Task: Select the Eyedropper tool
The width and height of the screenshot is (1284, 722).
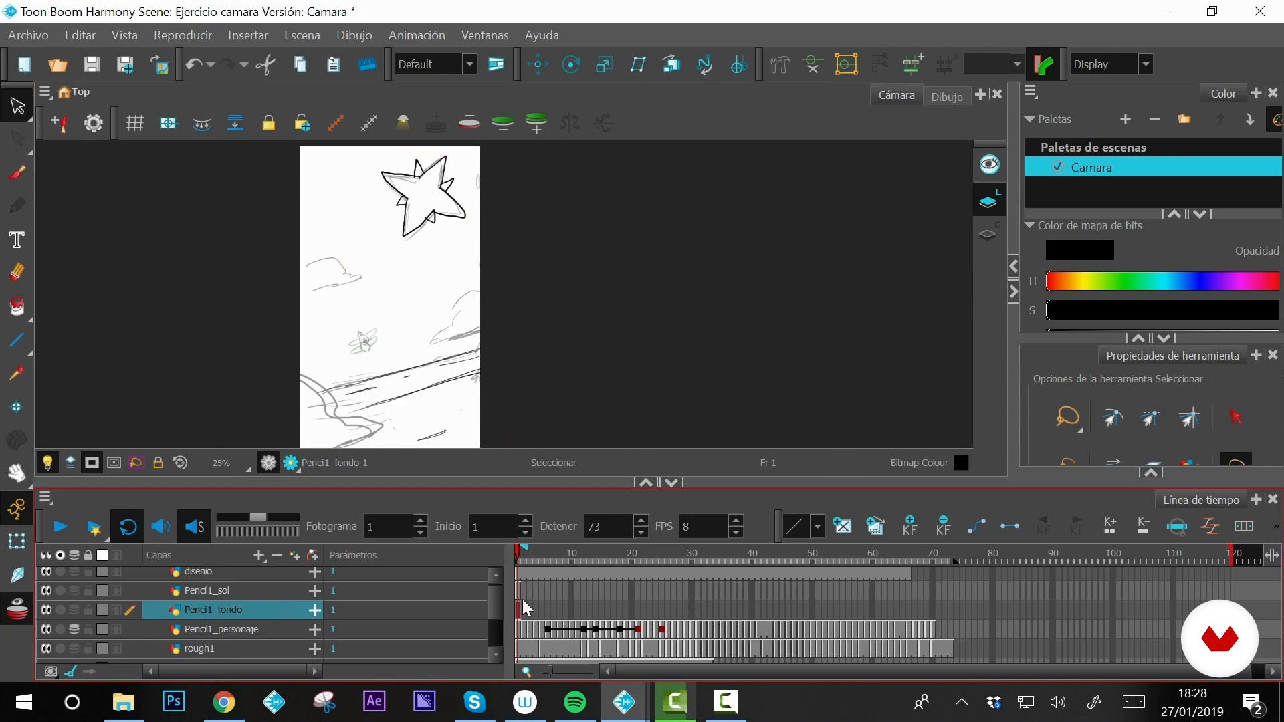Action: (17, 373)
